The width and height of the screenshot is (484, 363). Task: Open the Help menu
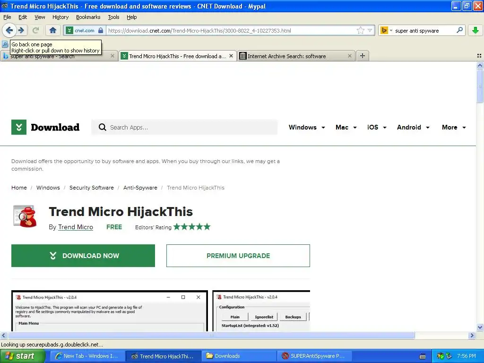coord(131,17)
